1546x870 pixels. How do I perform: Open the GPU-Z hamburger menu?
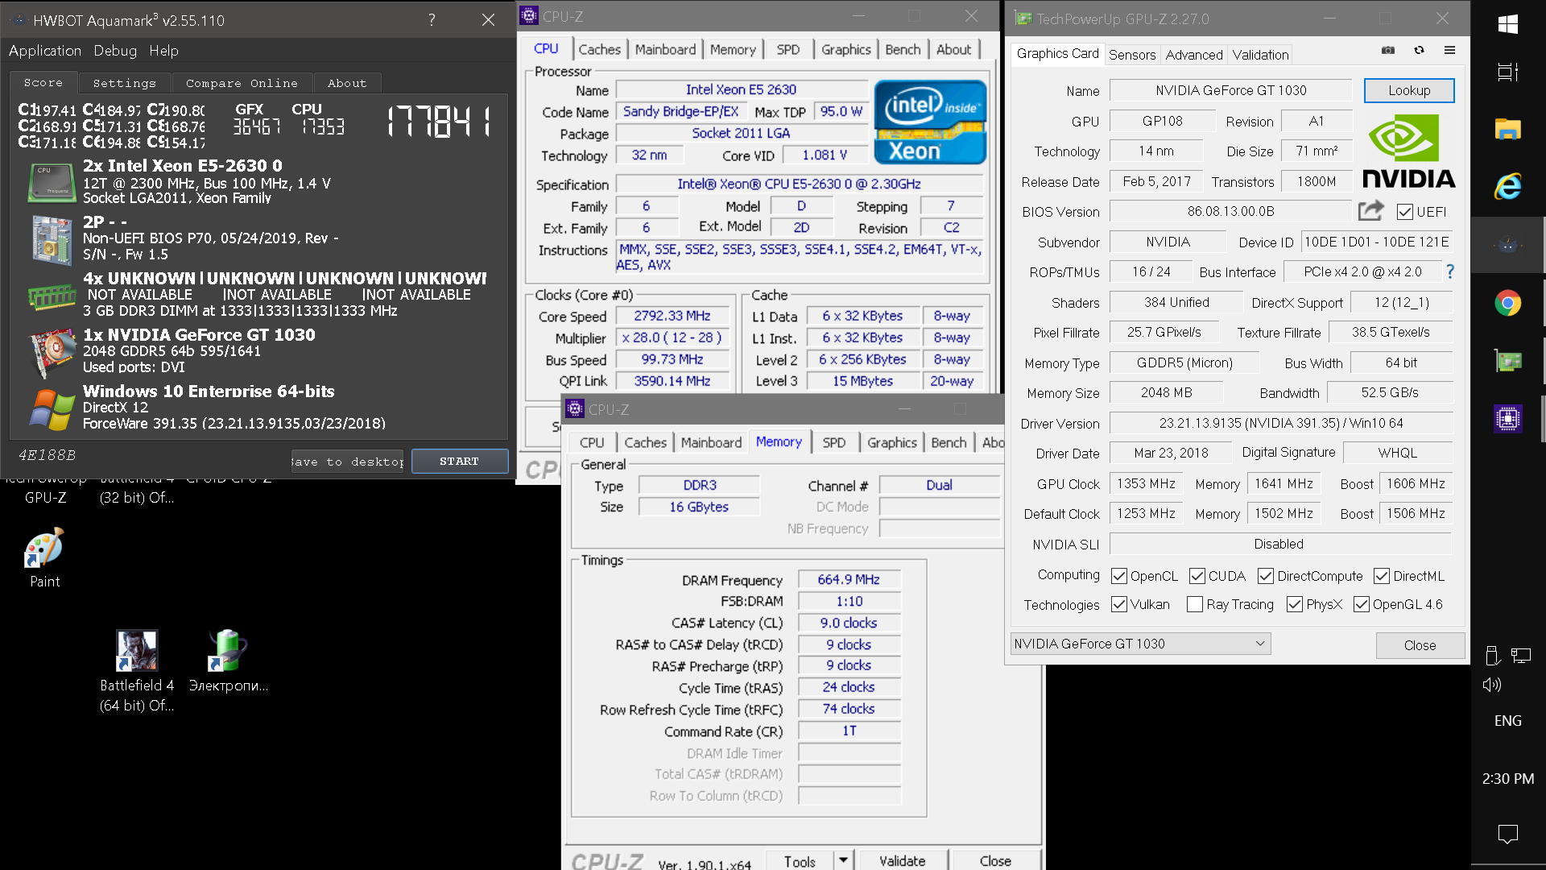1449,50
